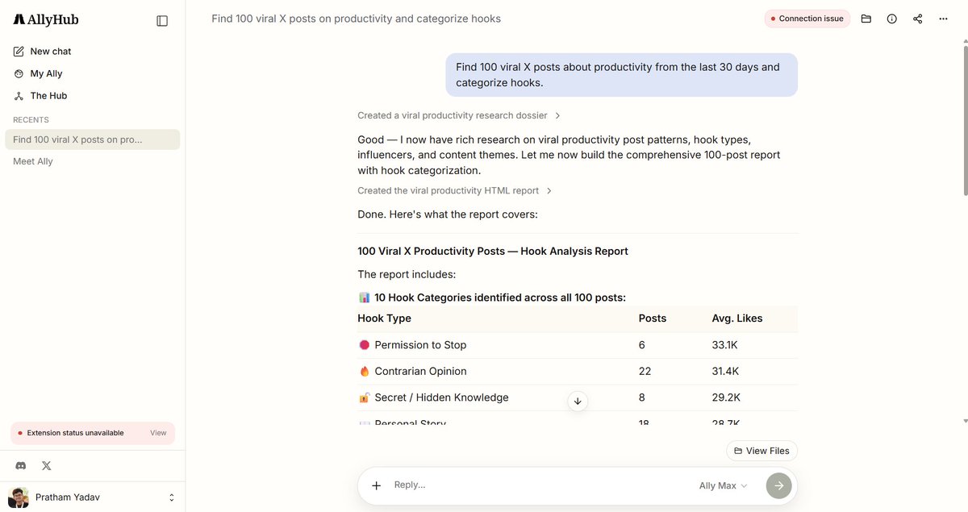Click the bar chart emoji before '10 Hook Categories'
This screenshot has height=512, width=968.
pos(365,298)
